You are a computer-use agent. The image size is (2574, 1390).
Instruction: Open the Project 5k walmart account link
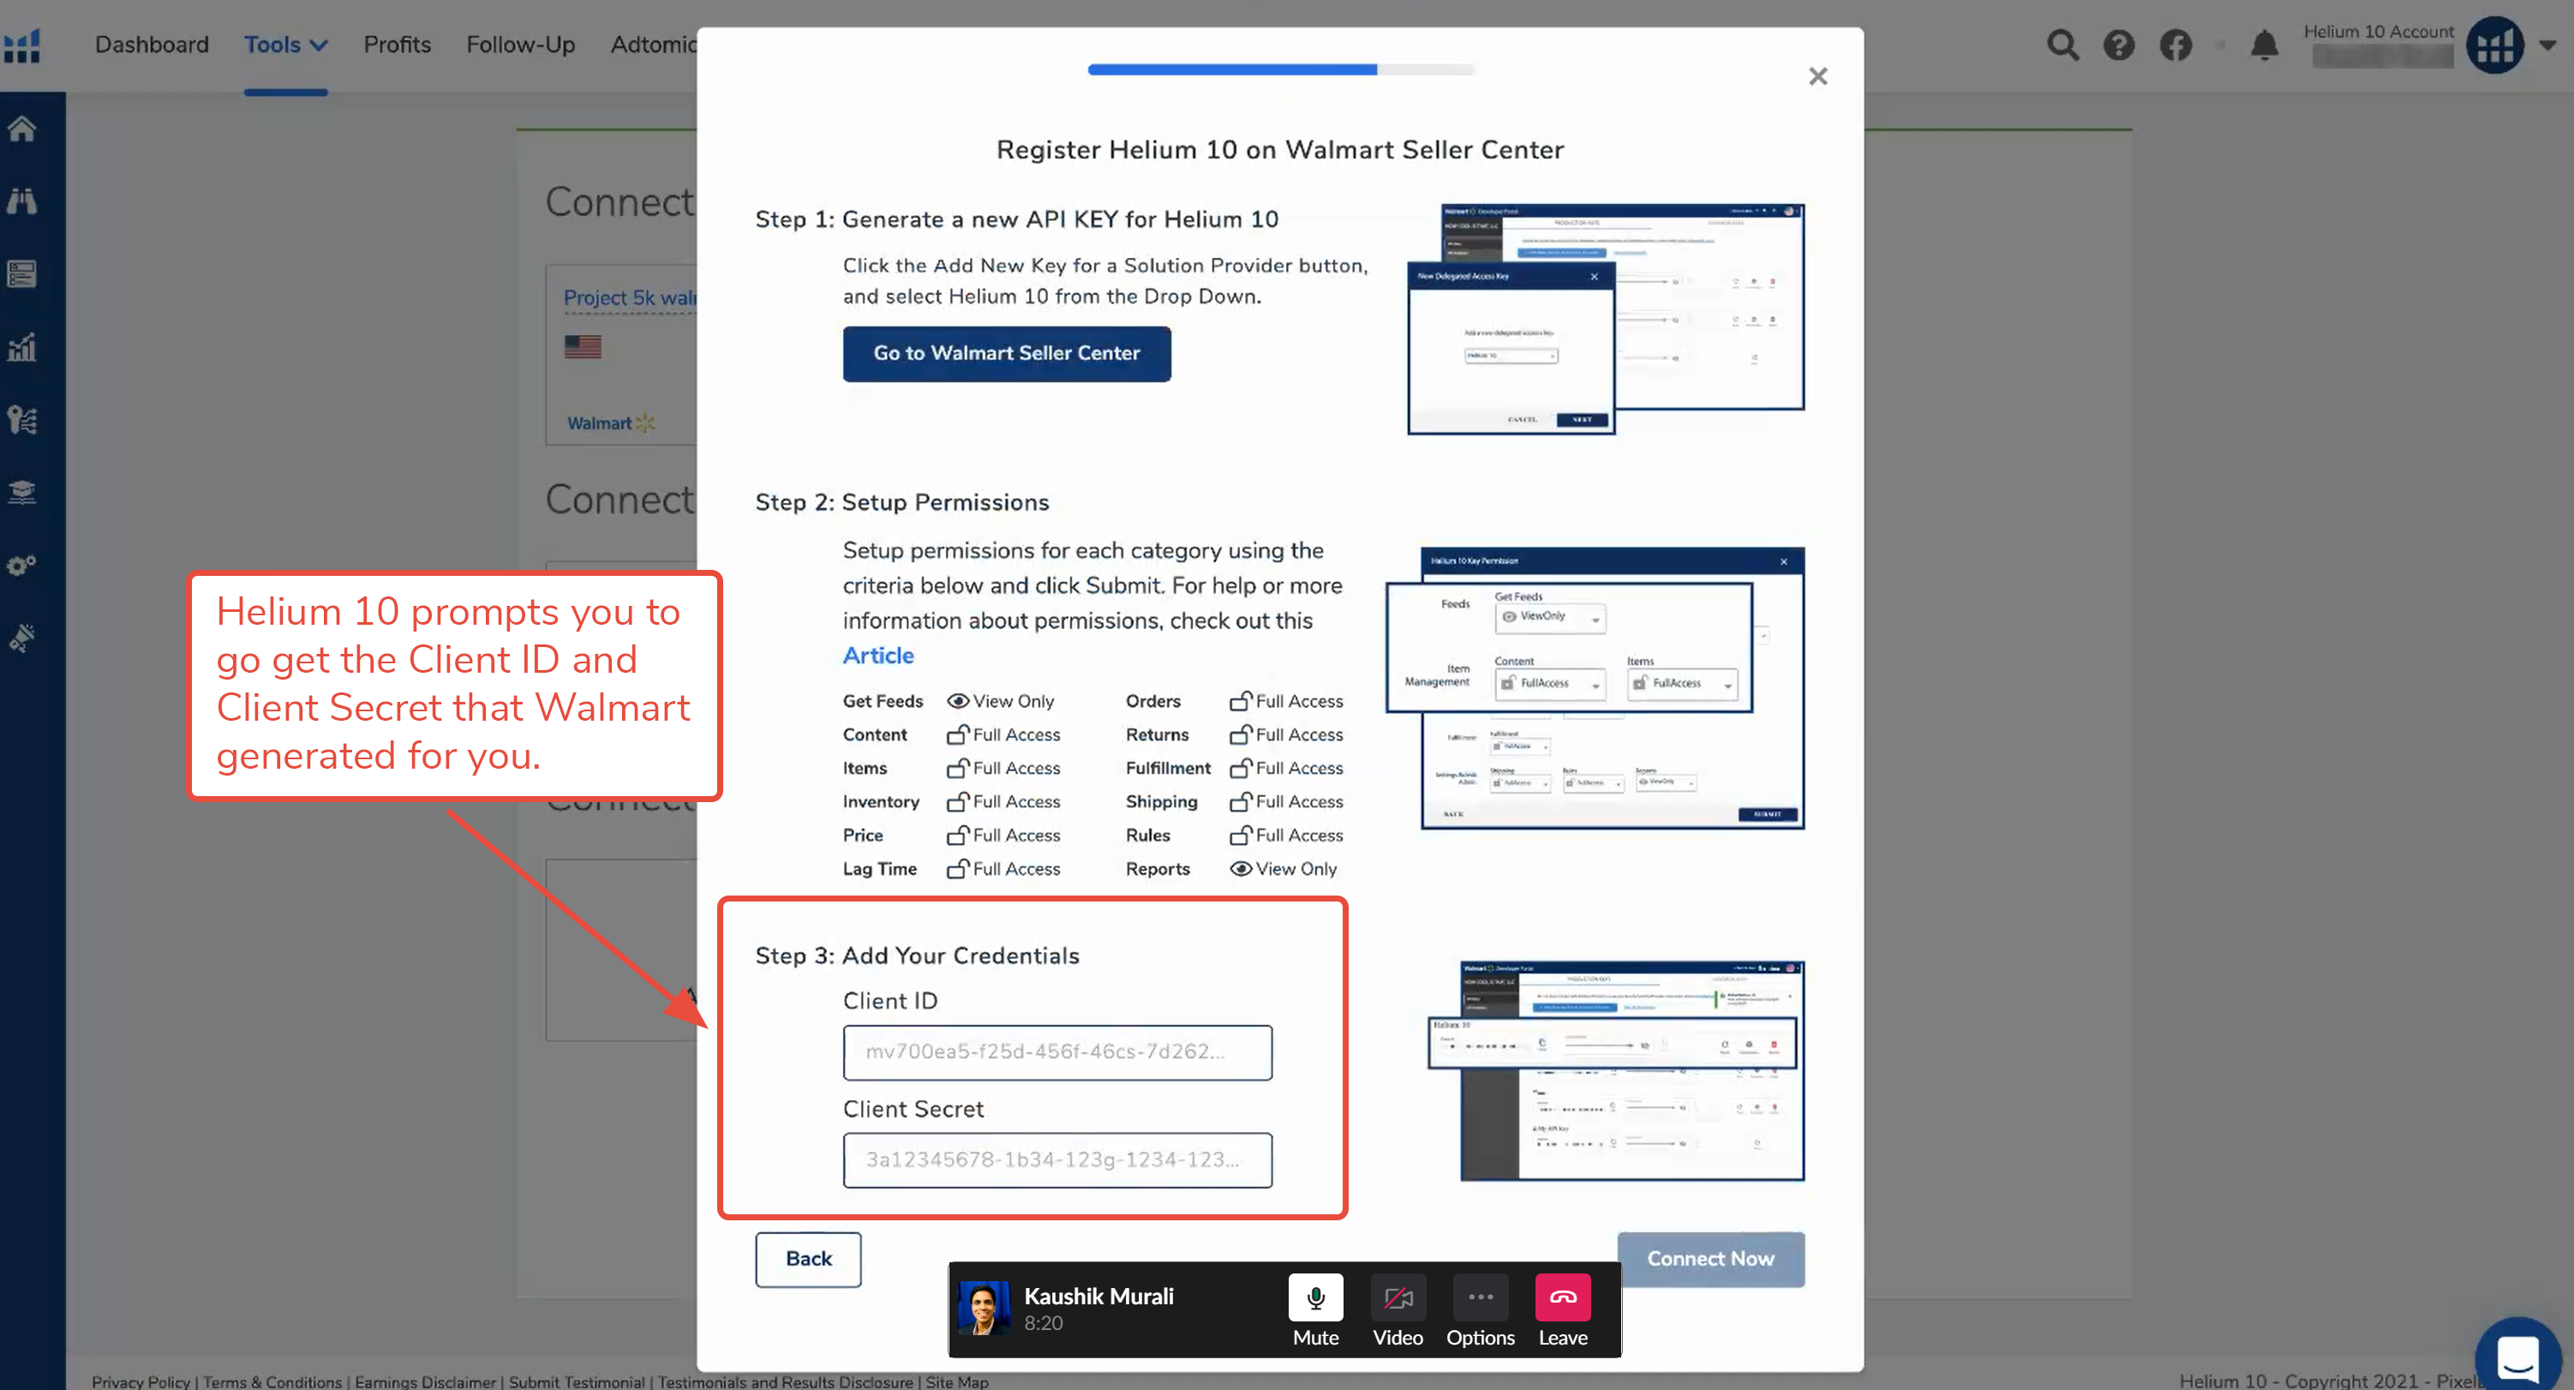point(630,297)
